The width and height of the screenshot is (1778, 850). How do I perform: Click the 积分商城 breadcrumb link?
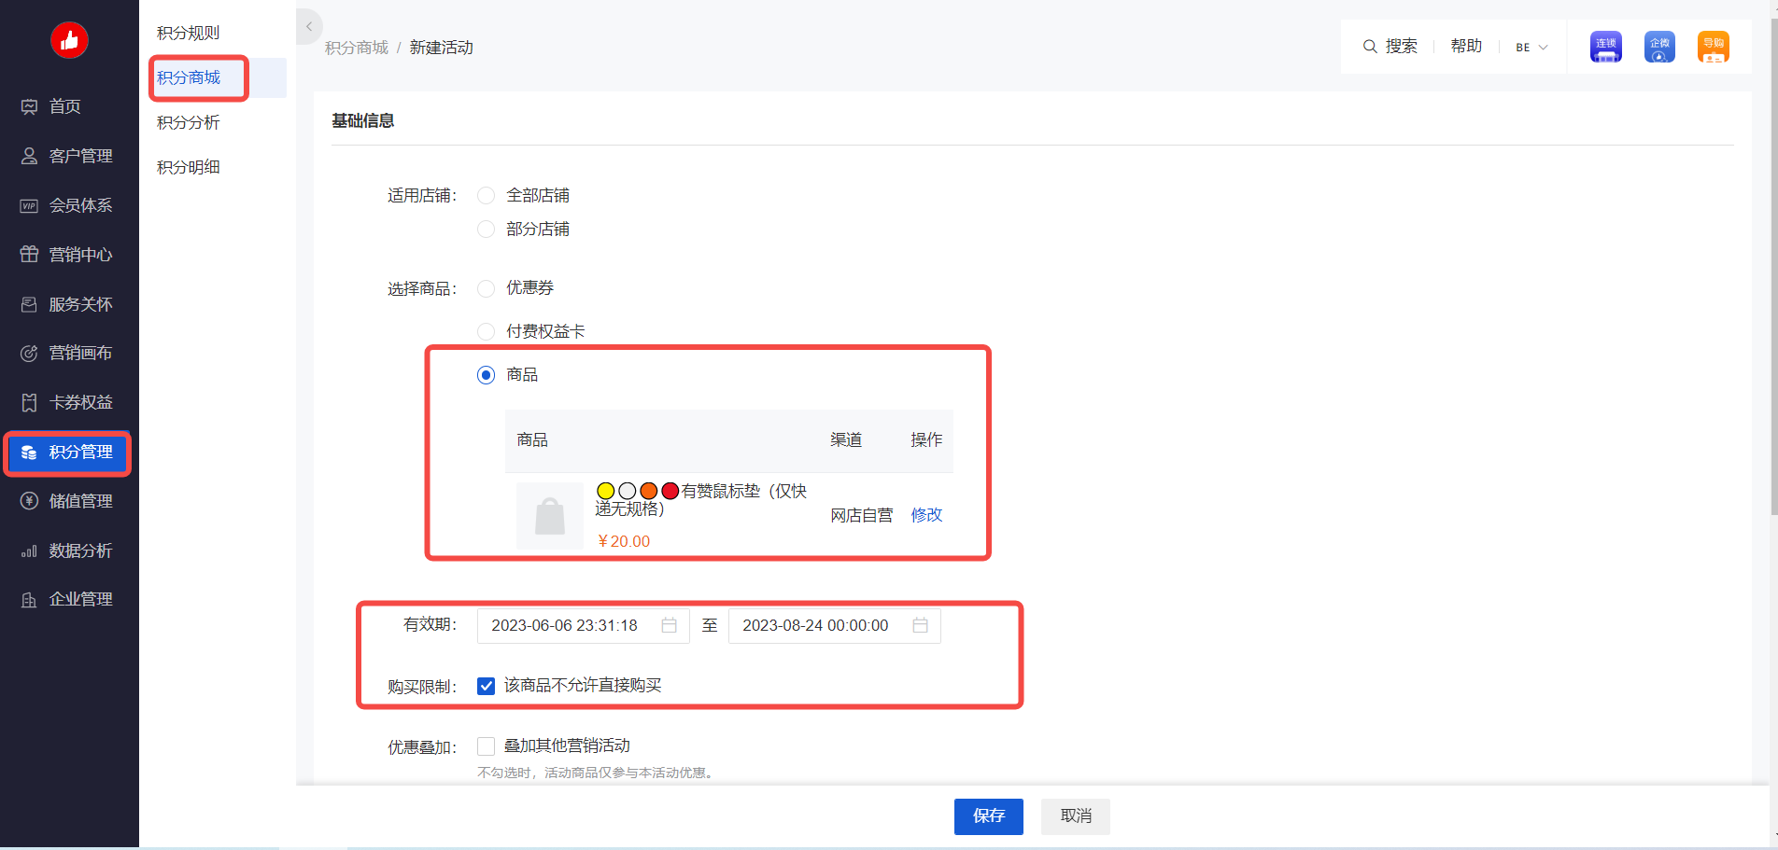coord(356,48)
